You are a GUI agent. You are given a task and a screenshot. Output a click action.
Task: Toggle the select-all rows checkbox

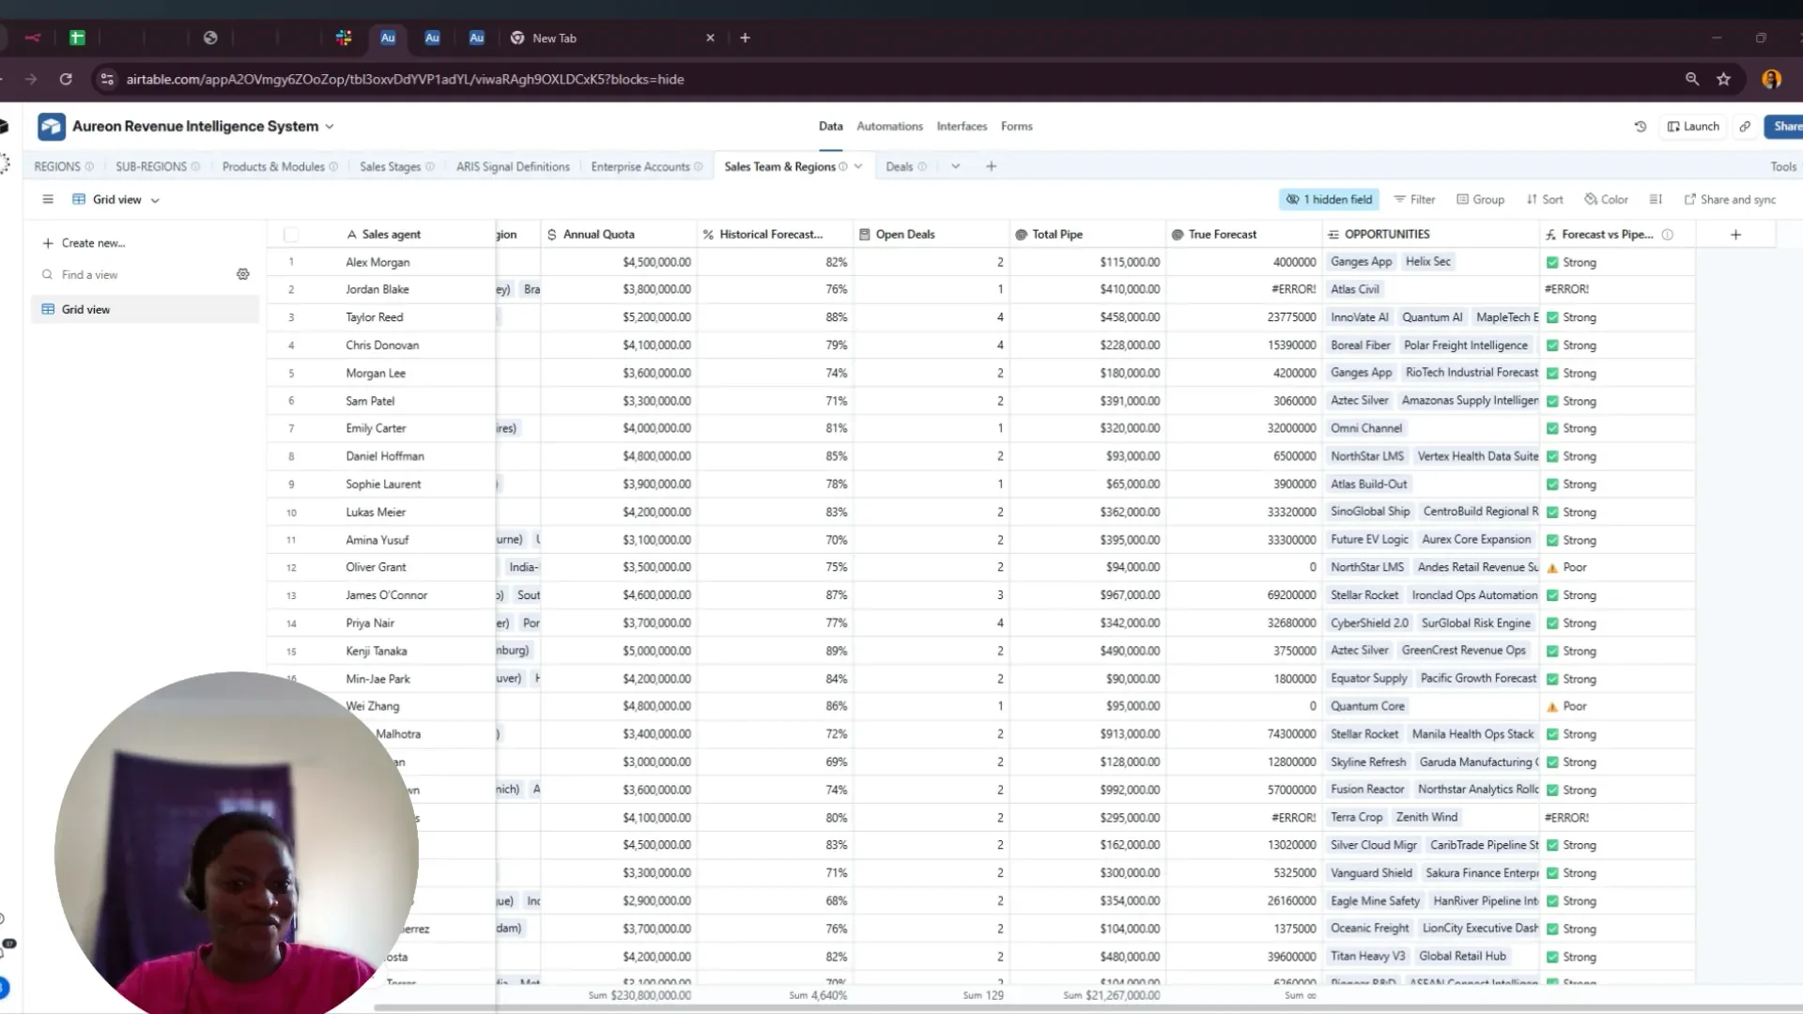[x=291, y=234]
